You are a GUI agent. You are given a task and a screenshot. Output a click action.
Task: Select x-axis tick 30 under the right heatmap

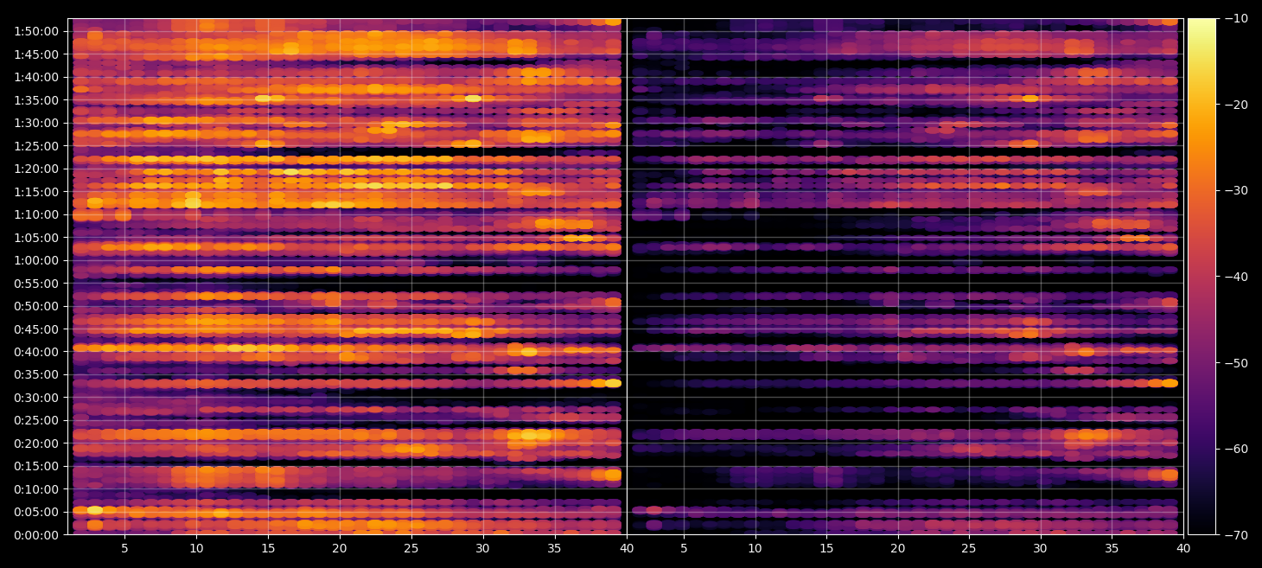coord(1041,548)
